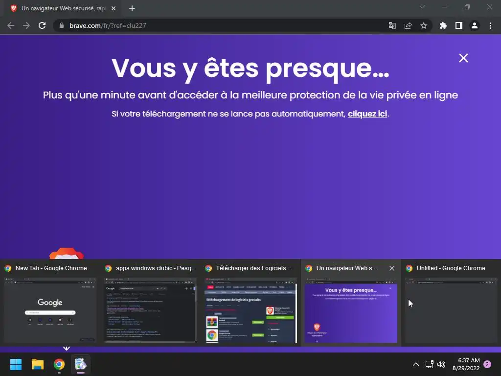Click the brave.com address bar
Image resolution: width=501 pixels, height=376 pixels.
(x=224, y=25)
